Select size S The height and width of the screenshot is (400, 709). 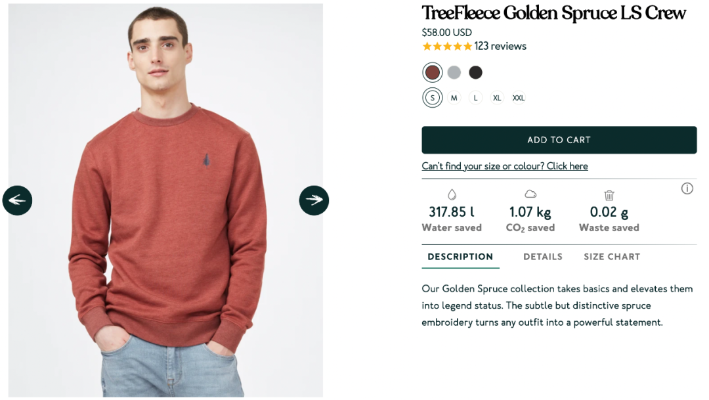[x=432, y=98]
